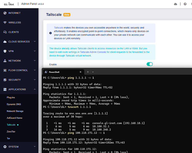Follow the Tailscale link in description

59,28
